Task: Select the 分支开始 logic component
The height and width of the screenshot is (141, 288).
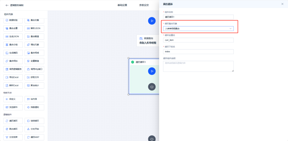Action: (34, 129)
